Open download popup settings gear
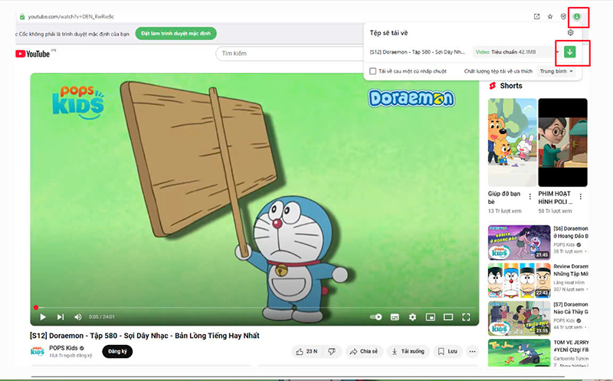Screen dimensions: 613x381 point(570,32)
